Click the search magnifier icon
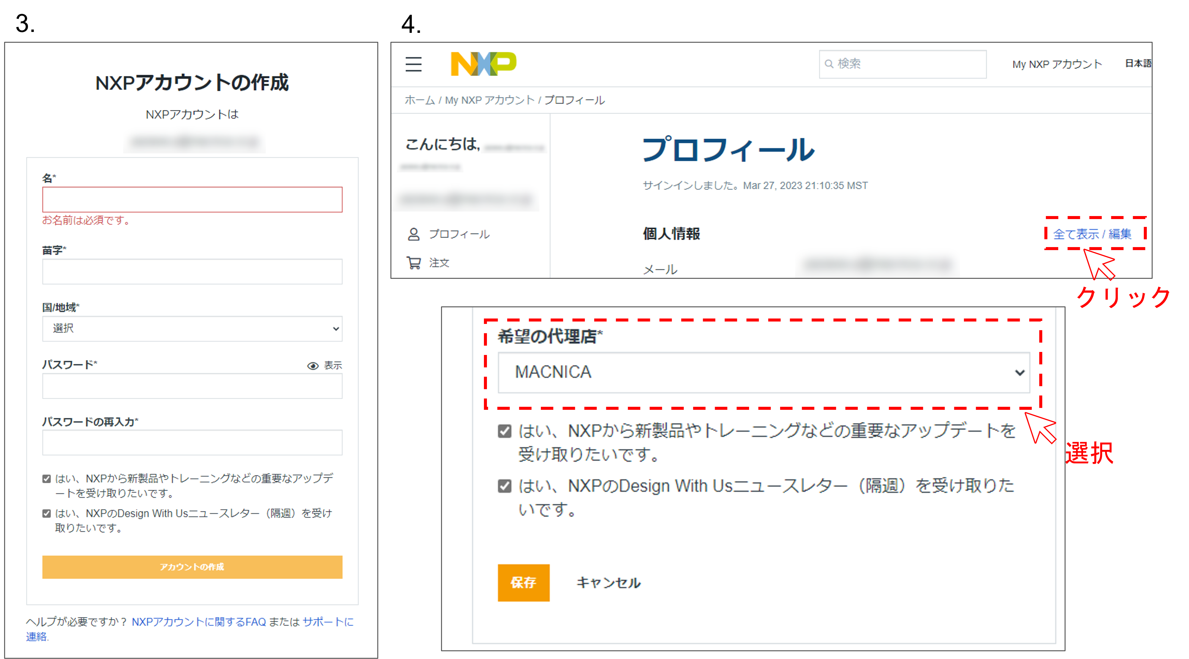 (x=829, y=64)
